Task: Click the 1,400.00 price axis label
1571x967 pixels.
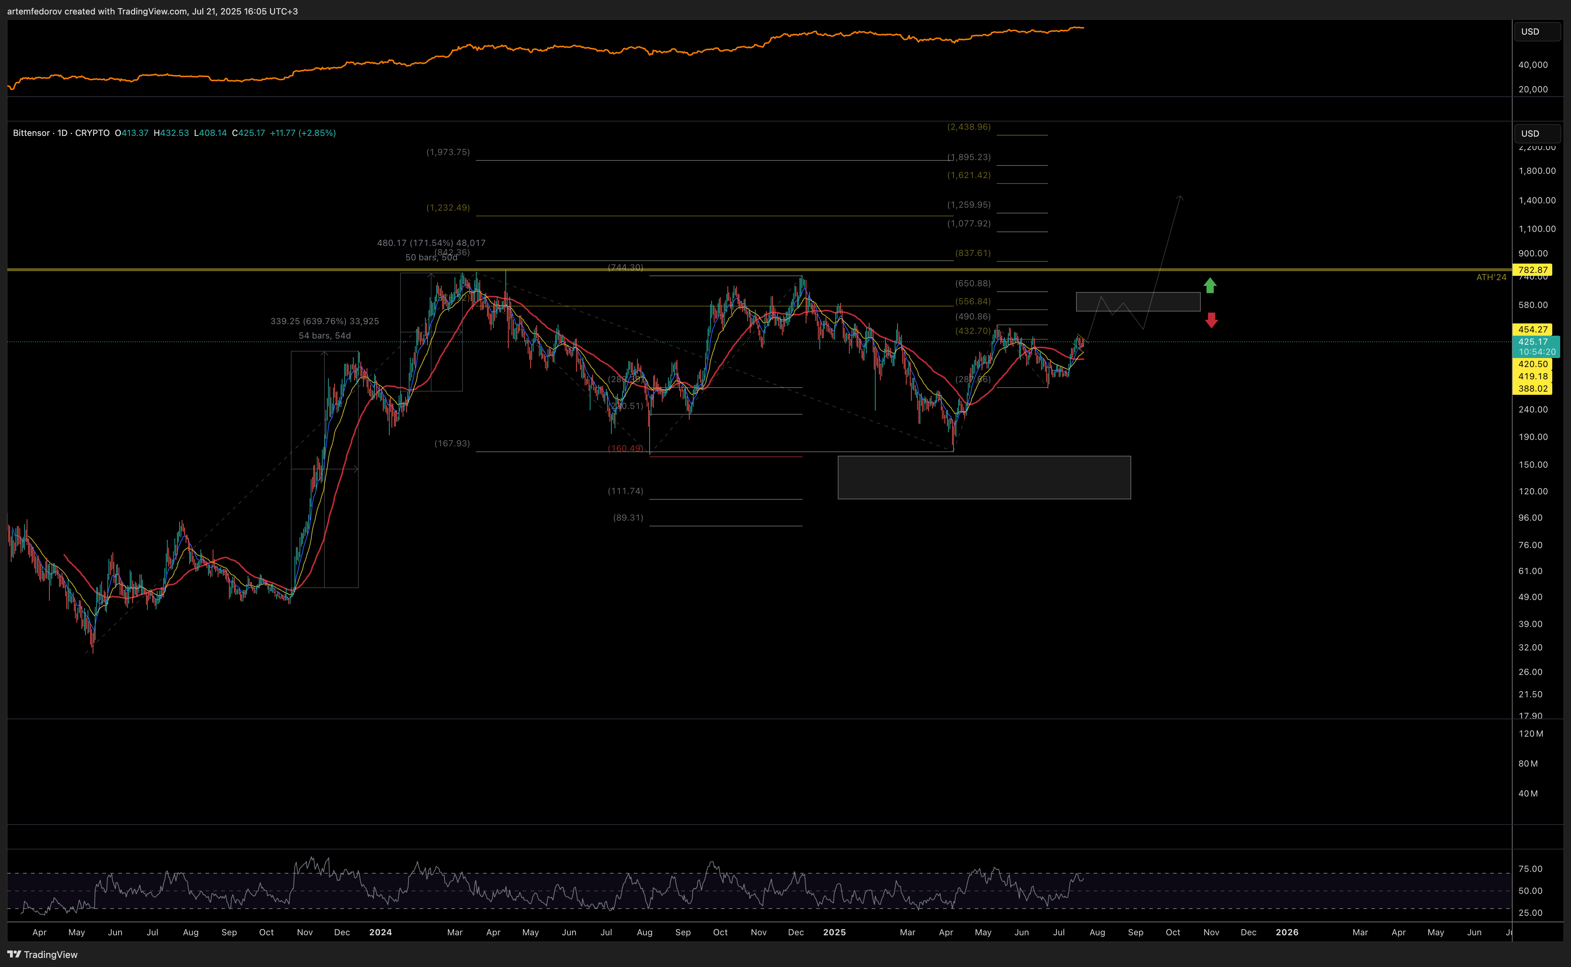Action: [1536, 200]
